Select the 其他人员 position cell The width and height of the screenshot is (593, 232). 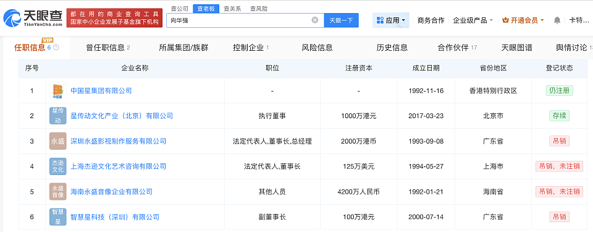coord(272,192)
